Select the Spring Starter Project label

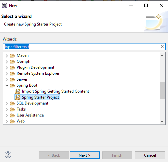point(40,97)
